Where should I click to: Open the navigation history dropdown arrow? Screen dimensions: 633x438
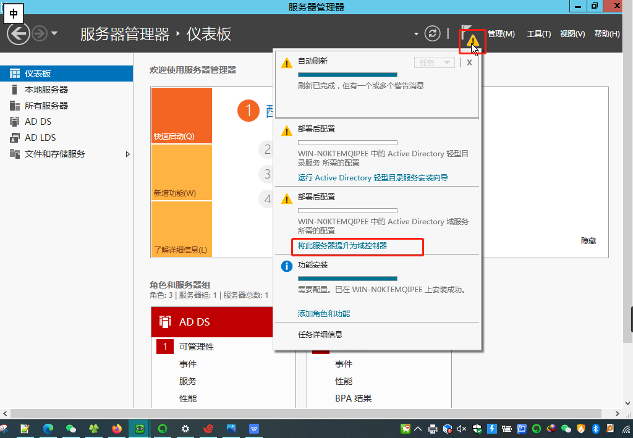(x=54, y=33)
